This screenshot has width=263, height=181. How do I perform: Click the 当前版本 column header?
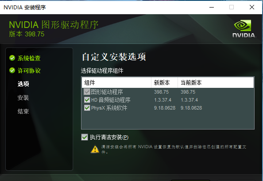(216, 83)
